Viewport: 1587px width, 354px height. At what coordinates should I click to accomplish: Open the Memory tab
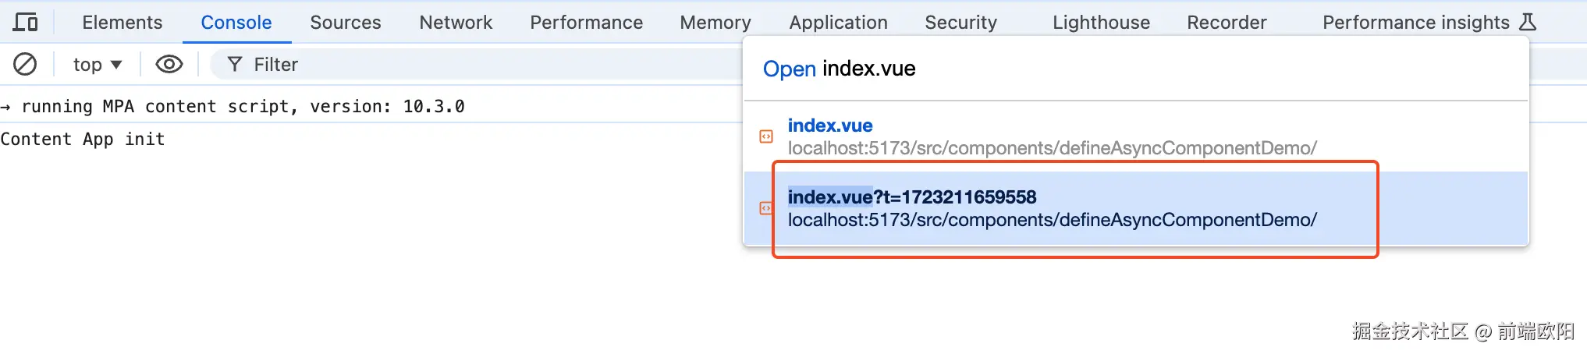(x=715, y=23)
